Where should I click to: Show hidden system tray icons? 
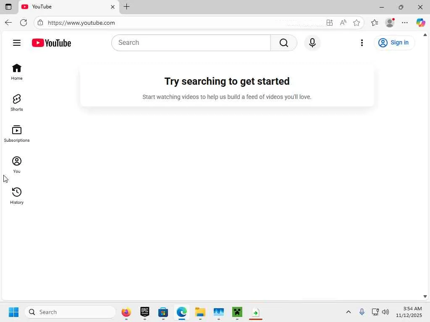click(x=348, y=312)
